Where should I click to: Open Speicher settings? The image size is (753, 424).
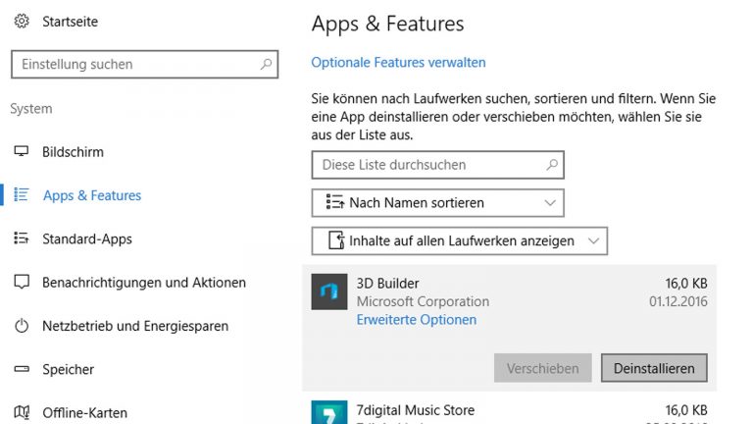69,369
